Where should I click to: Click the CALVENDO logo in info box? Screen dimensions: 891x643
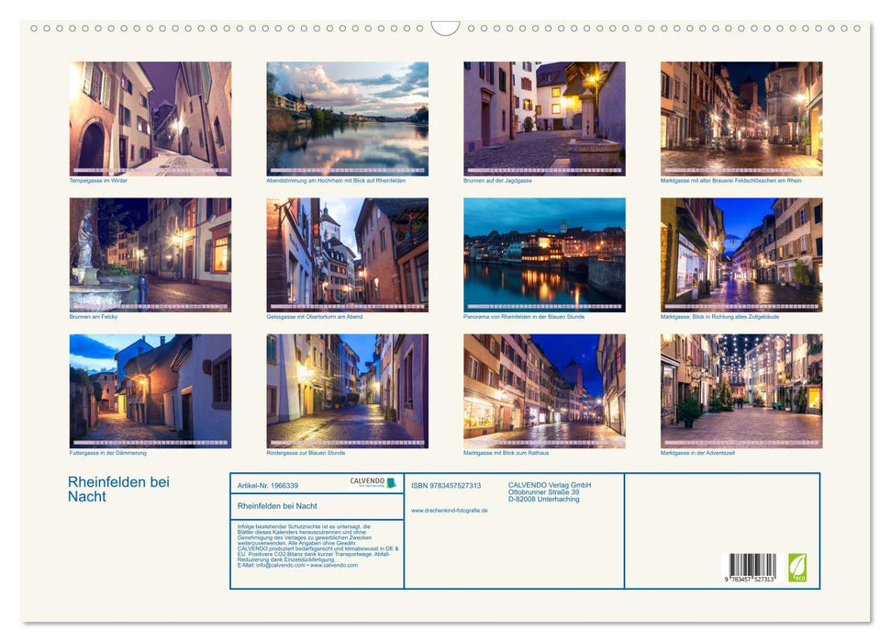373,482
